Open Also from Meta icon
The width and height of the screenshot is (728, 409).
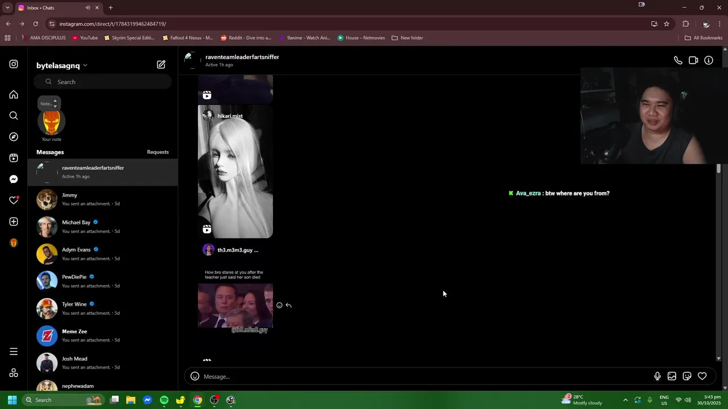14,373
